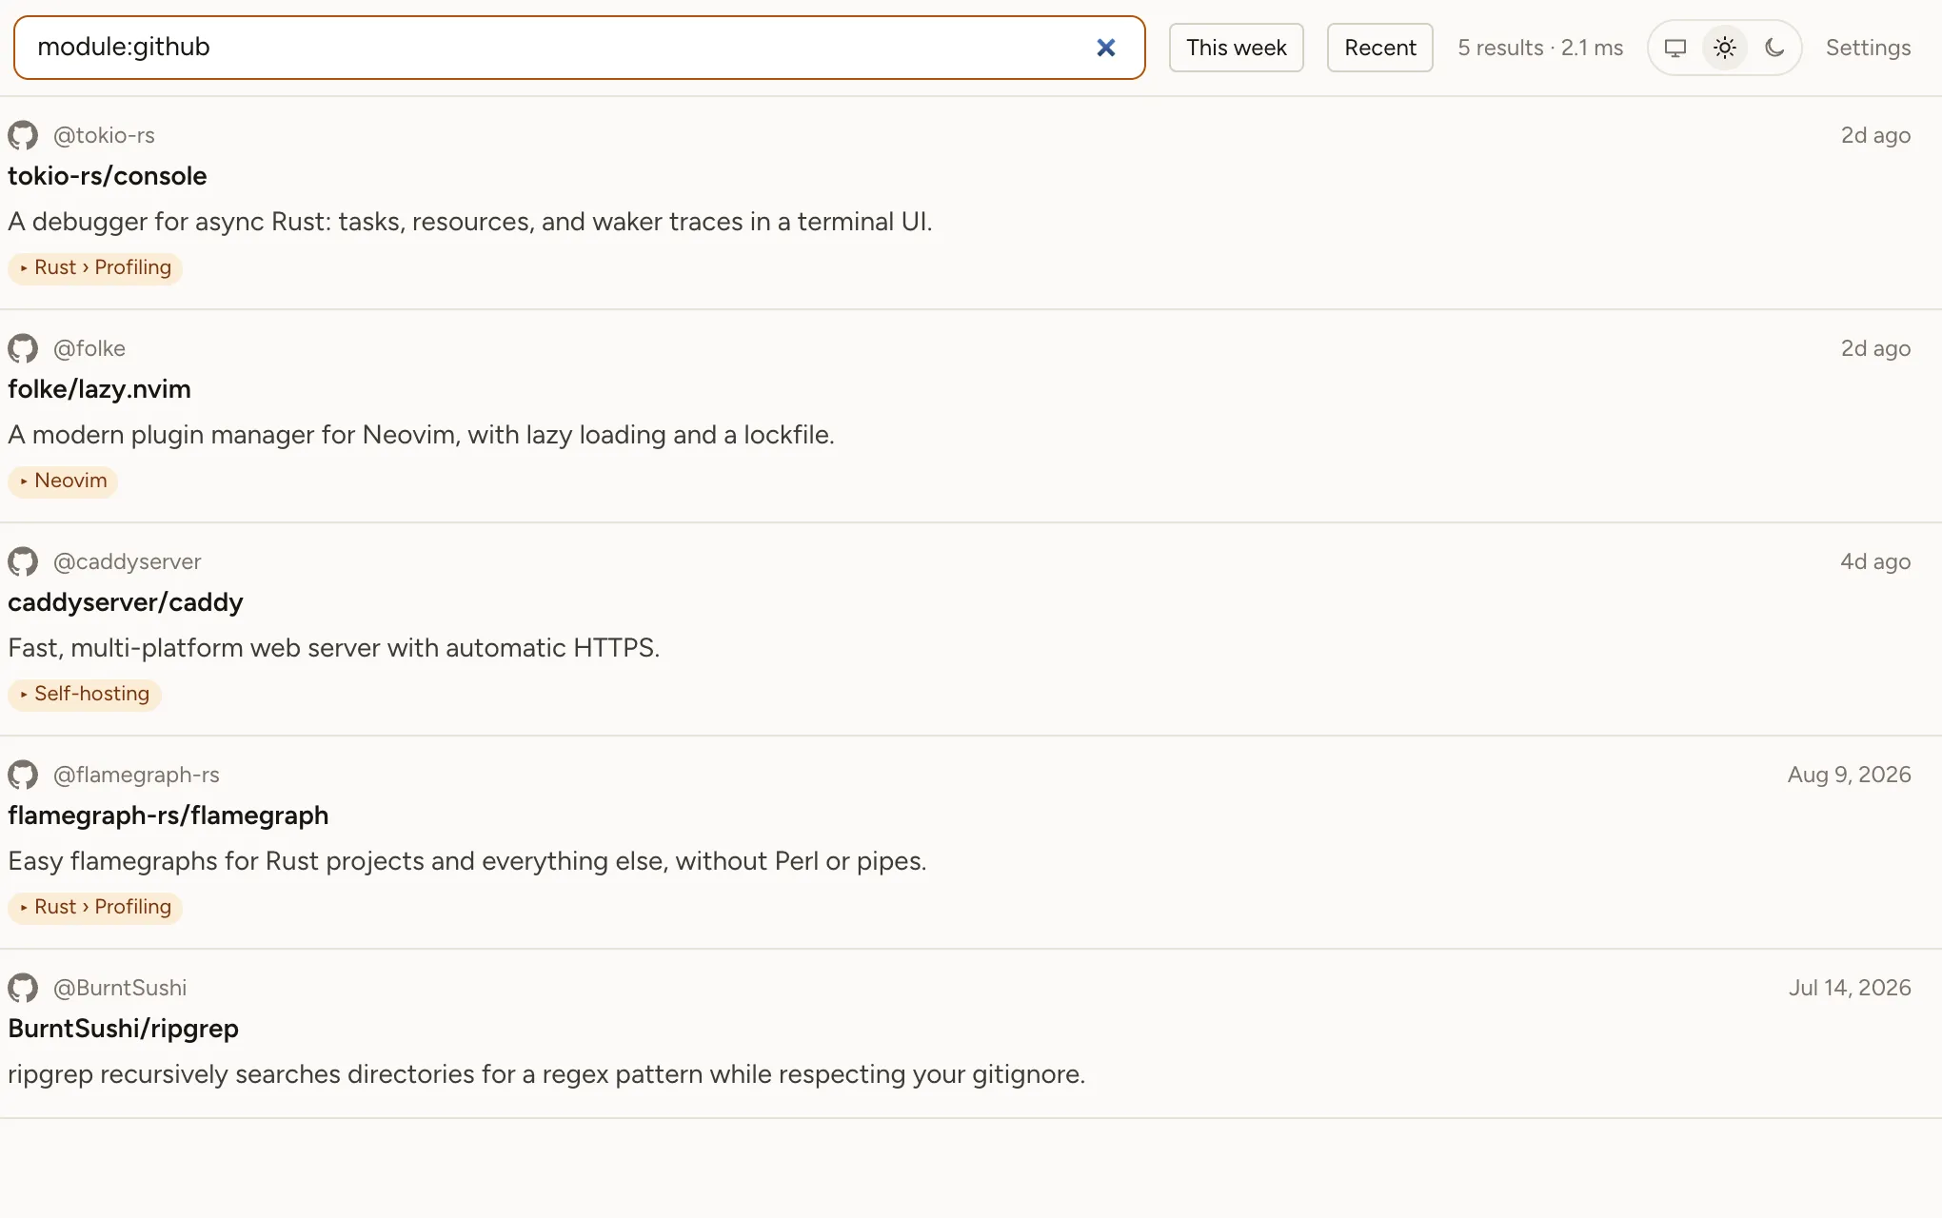The height and width of the screenshot is (1218, 1942).
Task: Click the GitHub icon beside @caddyserver
Action: (x=23, y=561)
